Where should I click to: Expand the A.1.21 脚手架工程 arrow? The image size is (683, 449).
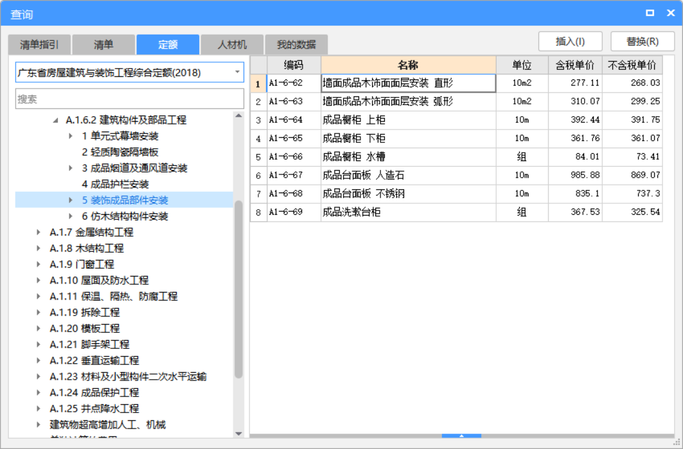click(x=39, y=344)
